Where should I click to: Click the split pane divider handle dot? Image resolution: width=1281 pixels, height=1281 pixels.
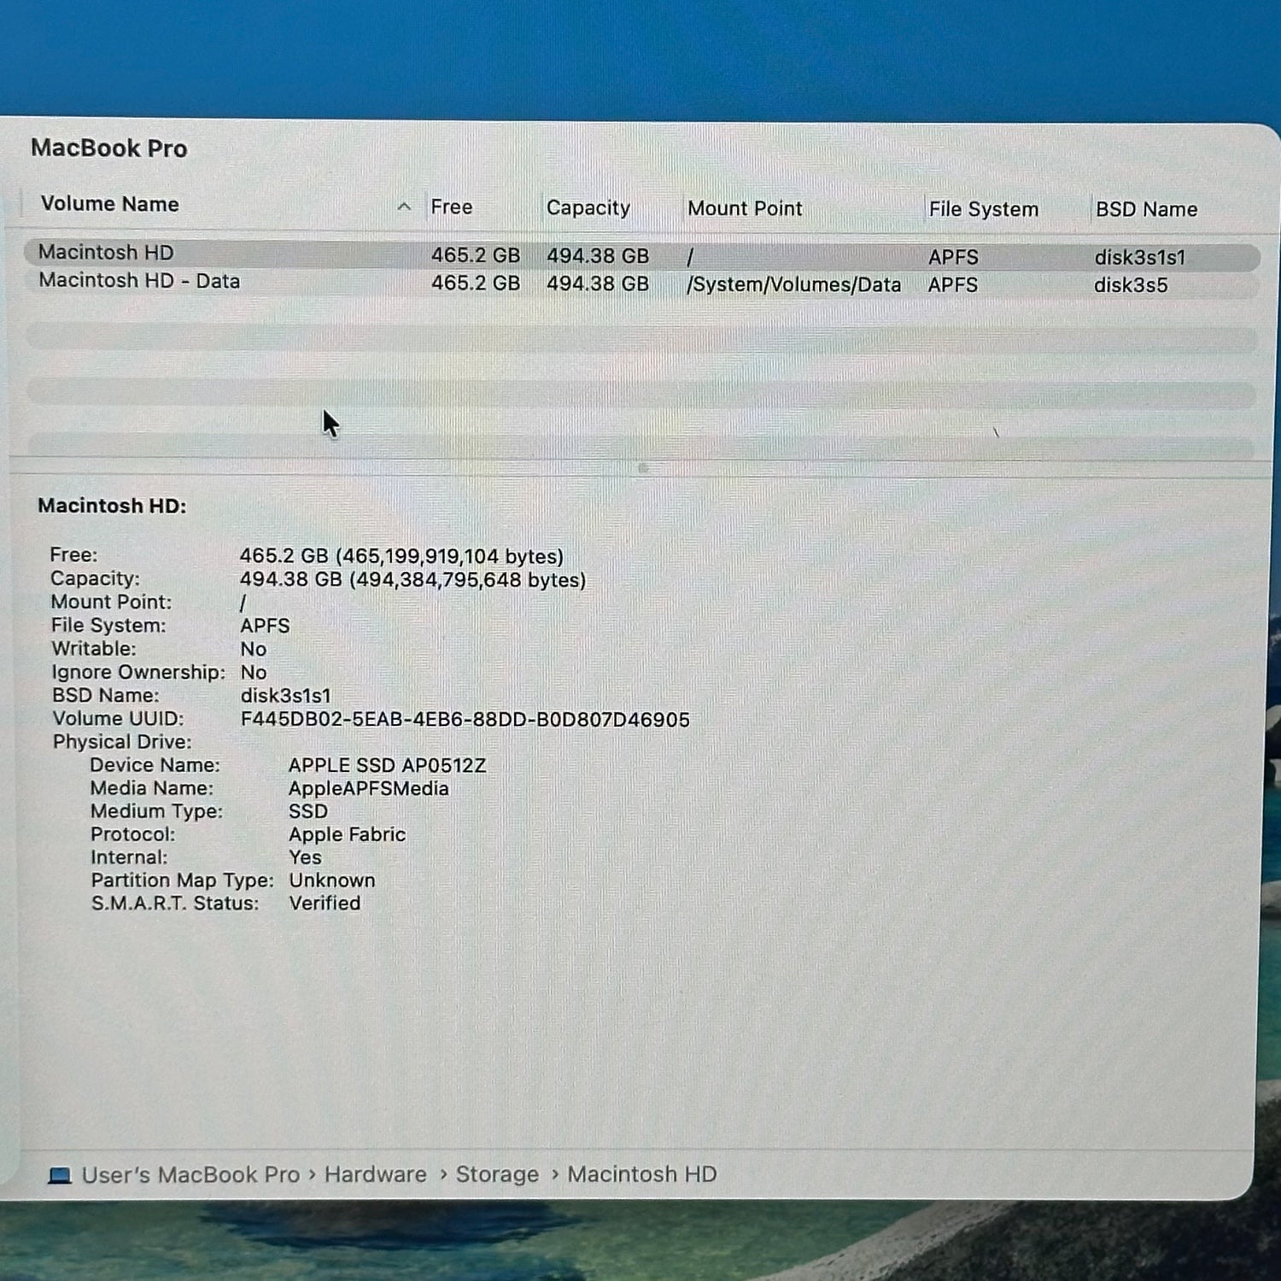[x=643, y=468]
